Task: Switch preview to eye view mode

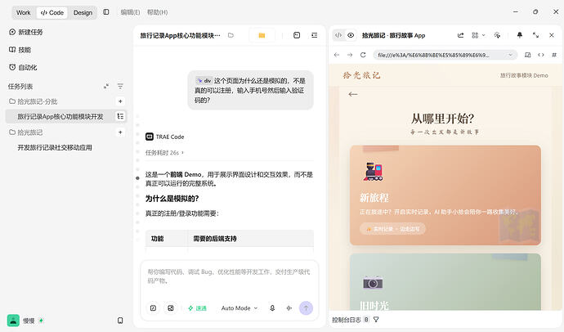Action: pos(351,35)
